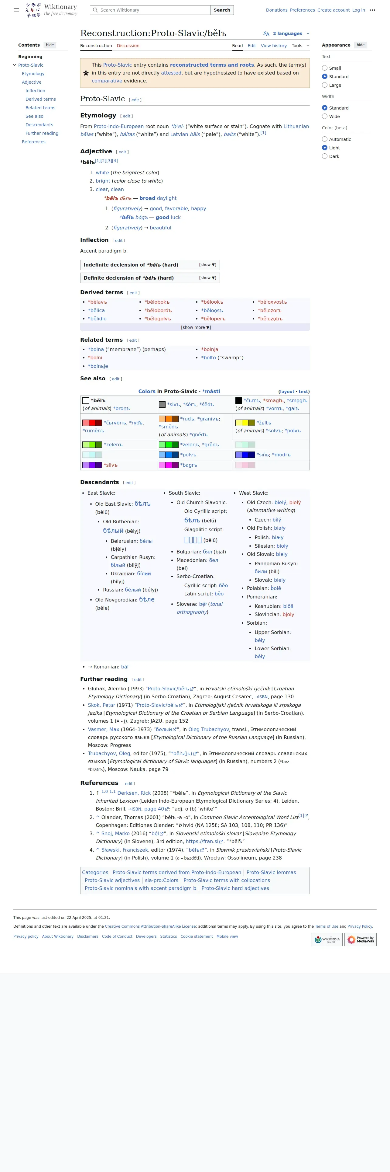Screen dimensions: 390x1172
Task: Collapse the Proto-Slavic contents section
Action: [15, 65]
